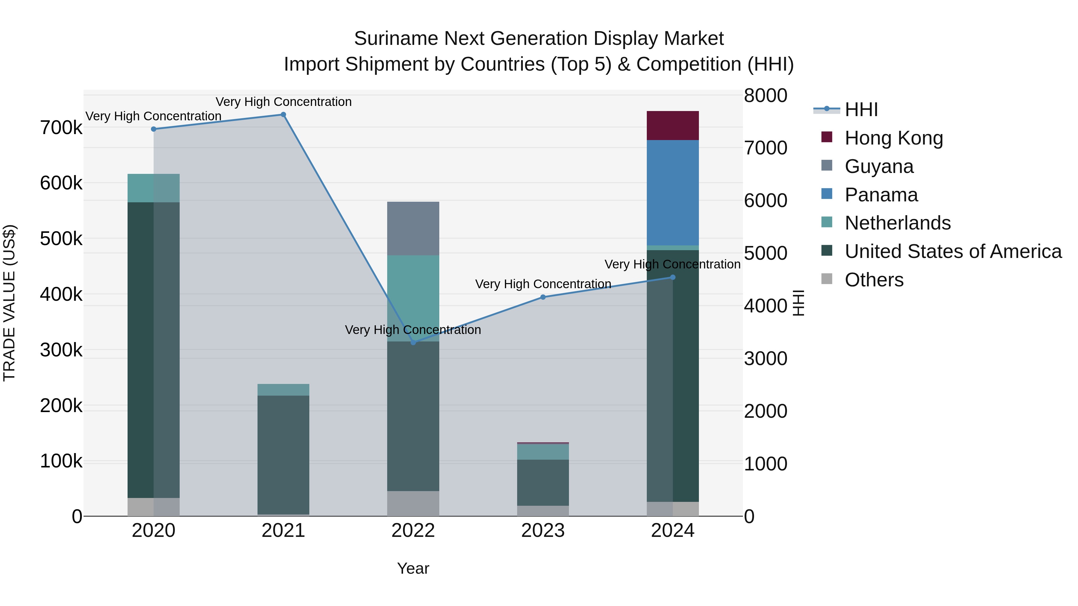The width and height of the screenshot is (1078, 606).
Task: Click the Netherlands teal legend swatch
Action: (x=826, y=222)
